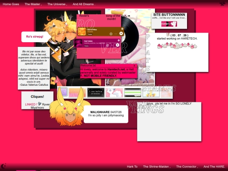228x171 pixels.
Task: Open The Master nav link
Action: tap(33, 4)
